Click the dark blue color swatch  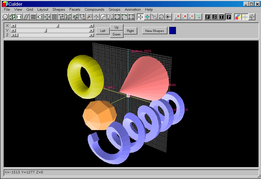click(172, 31)
